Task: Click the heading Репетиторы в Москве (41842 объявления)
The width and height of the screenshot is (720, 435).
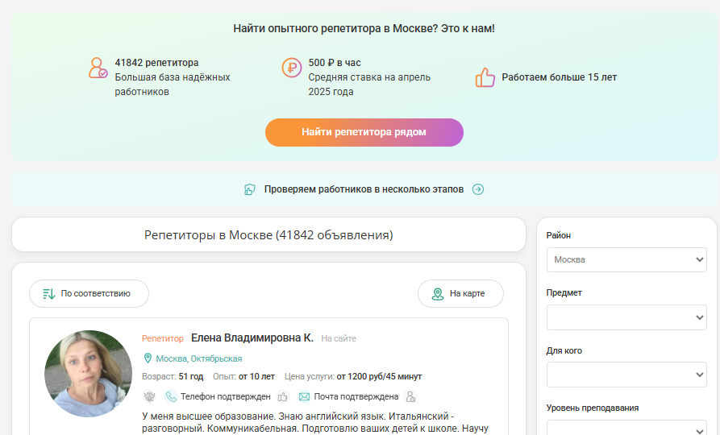Action: (x=268, y=235)
